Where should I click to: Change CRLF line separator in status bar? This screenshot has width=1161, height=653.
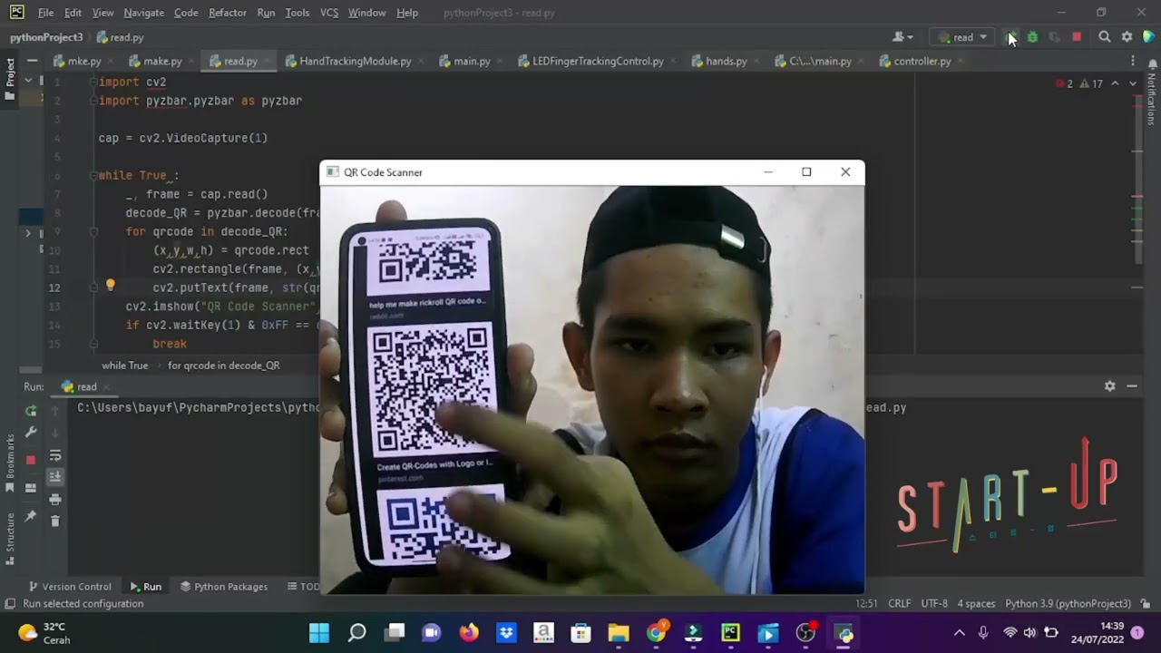900,603
